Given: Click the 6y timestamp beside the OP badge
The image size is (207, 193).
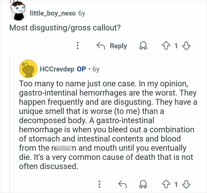Looking at the screenshot, I should click(96, 69).
